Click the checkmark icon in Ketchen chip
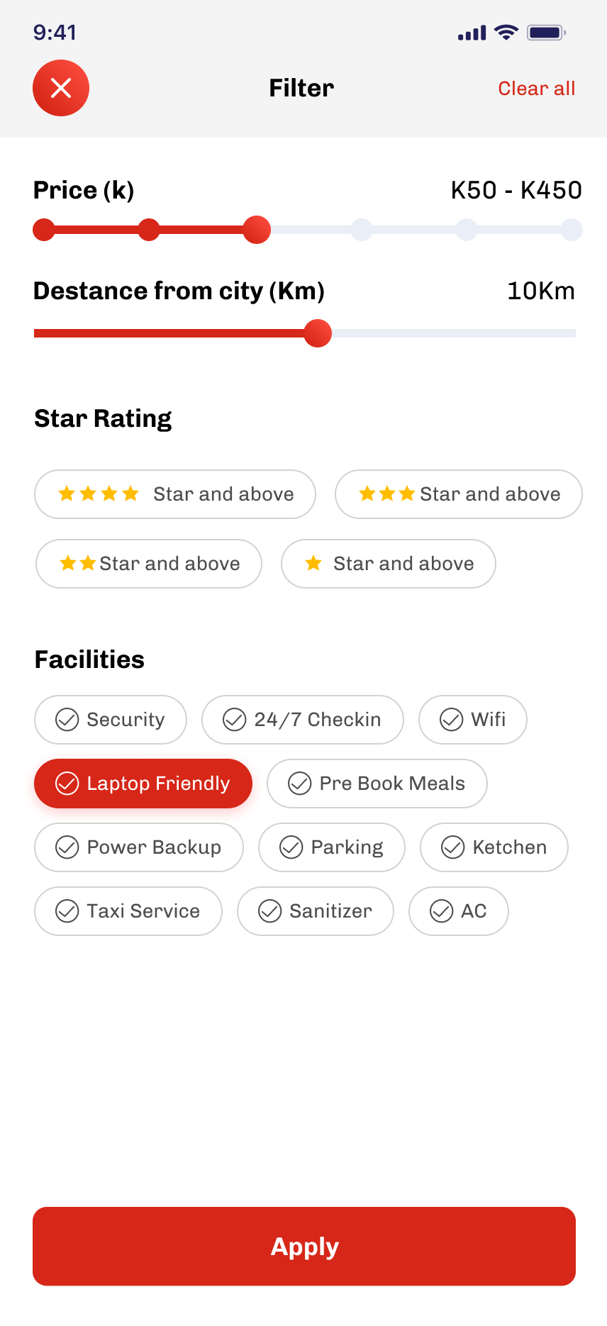This screenshot has height=1326, width=607. (x=453, y=847)
